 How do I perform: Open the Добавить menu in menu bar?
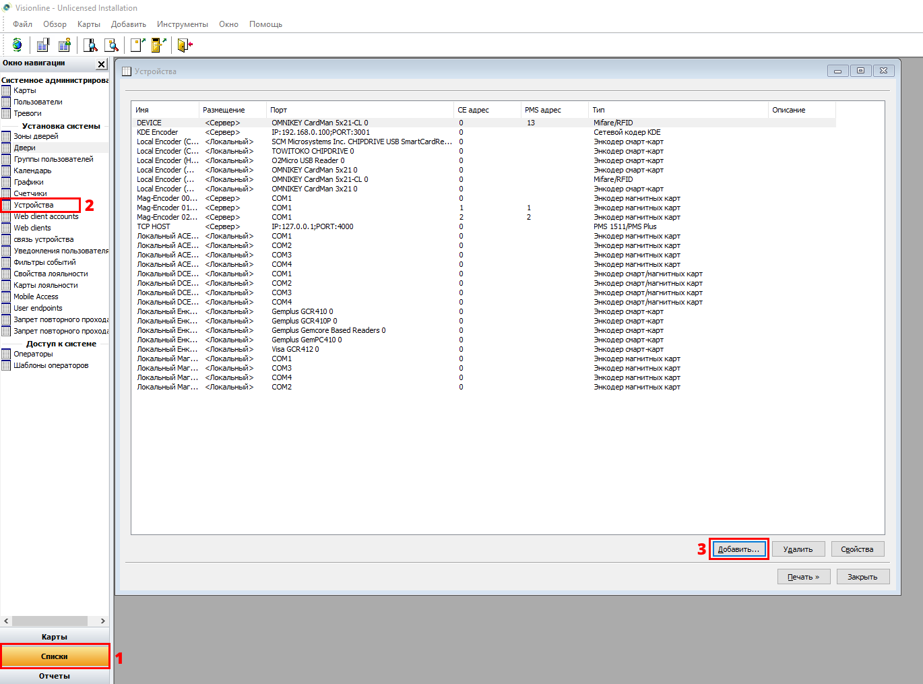[128, 24]
